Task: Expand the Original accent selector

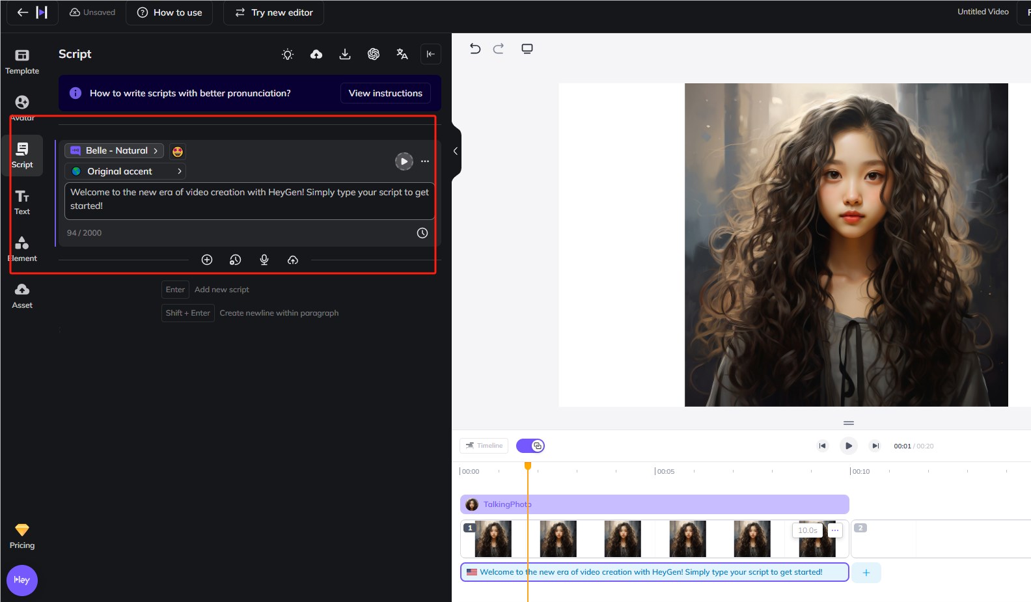Action: click(x=126, y=171)
